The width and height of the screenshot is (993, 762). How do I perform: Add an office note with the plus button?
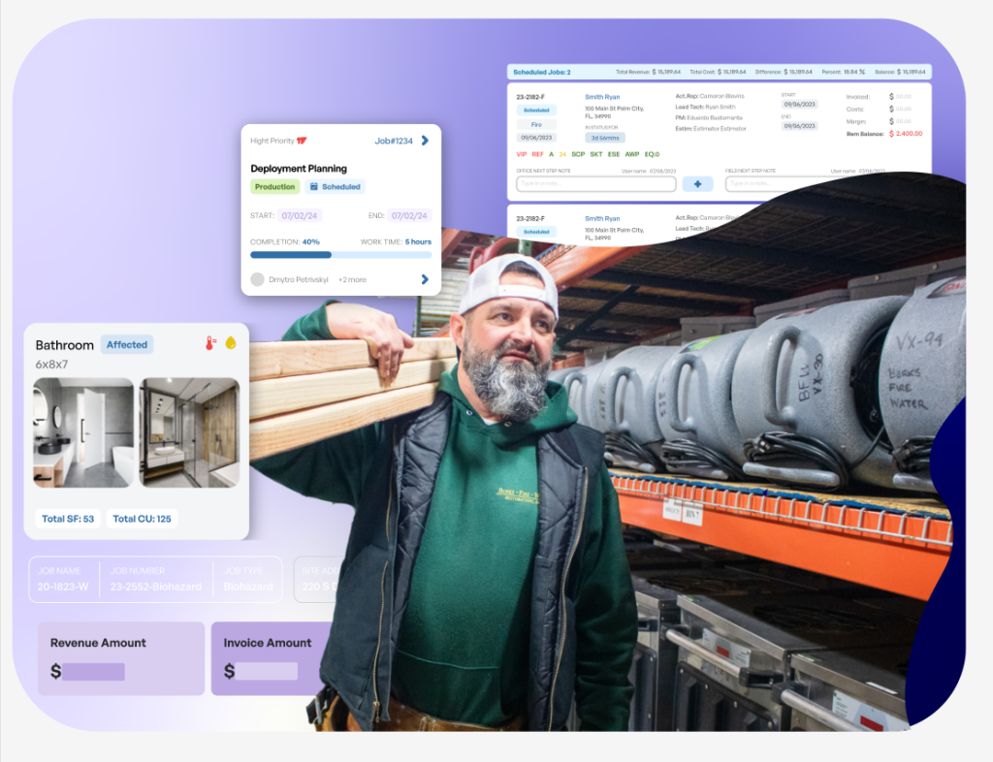click(x=697, y=184)
